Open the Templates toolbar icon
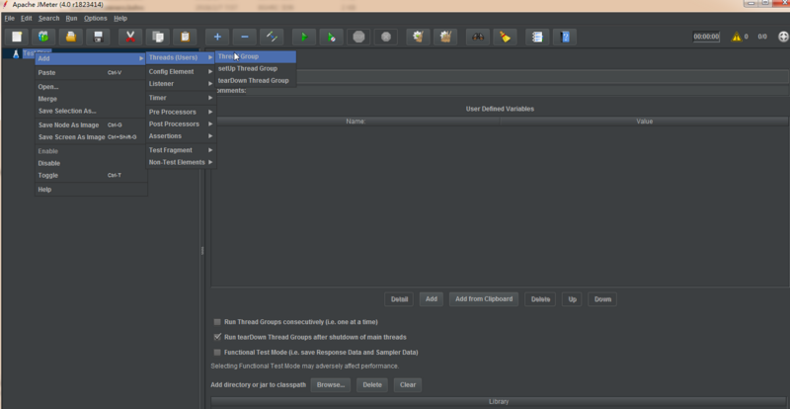Screen dimensions: 790x409 (43, 37)
